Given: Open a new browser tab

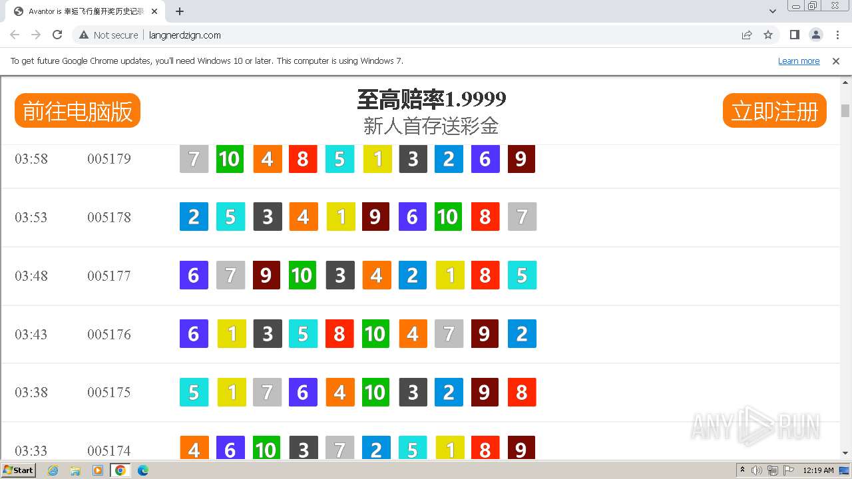Looking at the screenshot, I should tap(180, 11).
